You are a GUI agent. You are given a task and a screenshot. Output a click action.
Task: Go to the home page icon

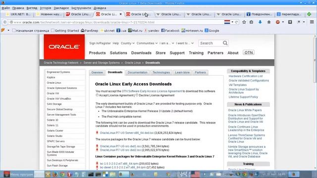[269, 22]
